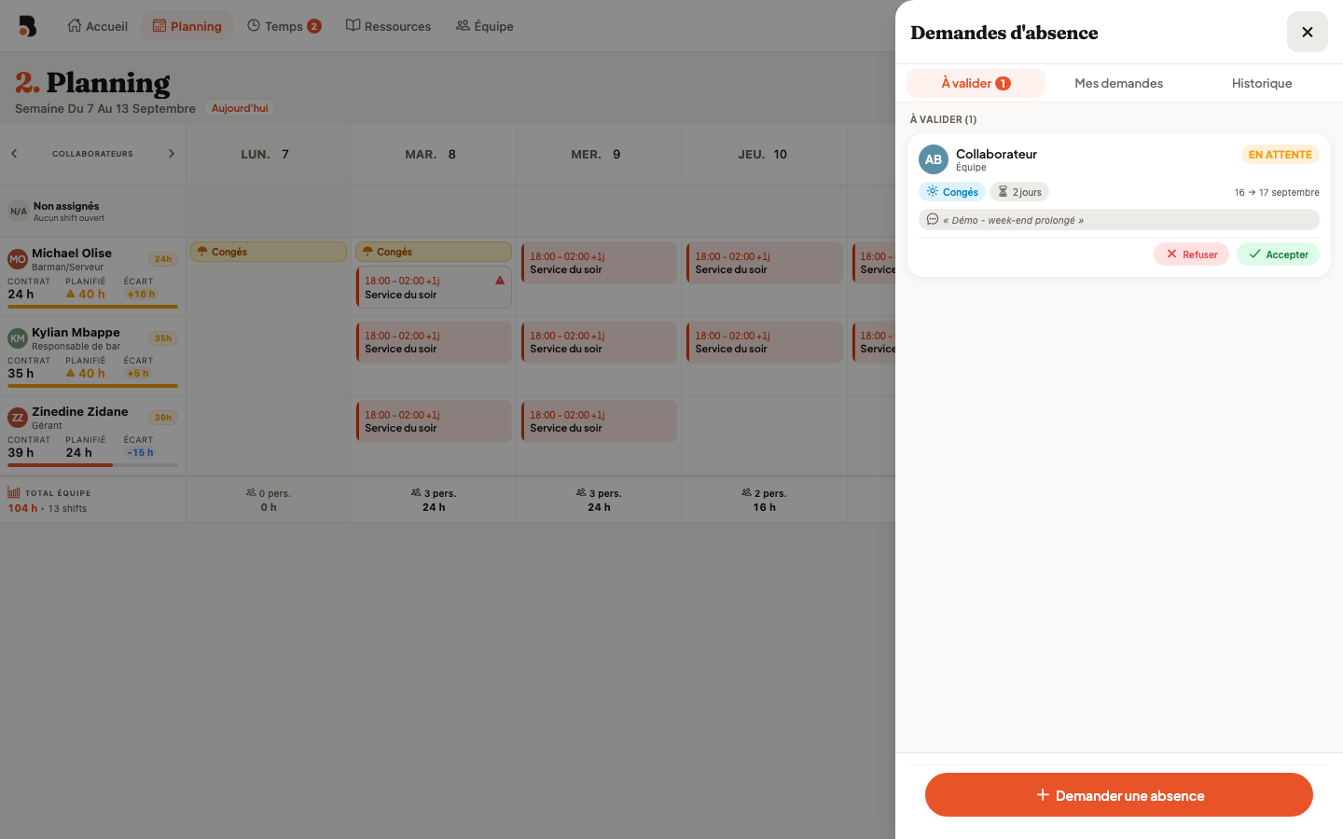Open the Planning navigation item
This screenshot has height=839, width=1343.
187,26
